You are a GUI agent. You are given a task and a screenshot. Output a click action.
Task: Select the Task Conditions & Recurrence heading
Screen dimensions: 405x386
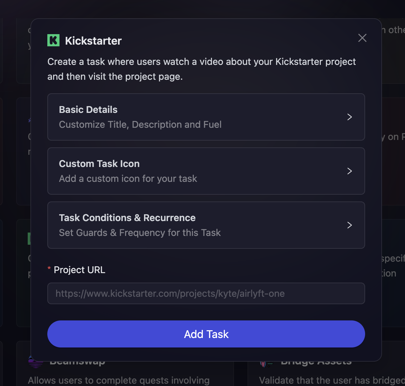pos(127,218)
